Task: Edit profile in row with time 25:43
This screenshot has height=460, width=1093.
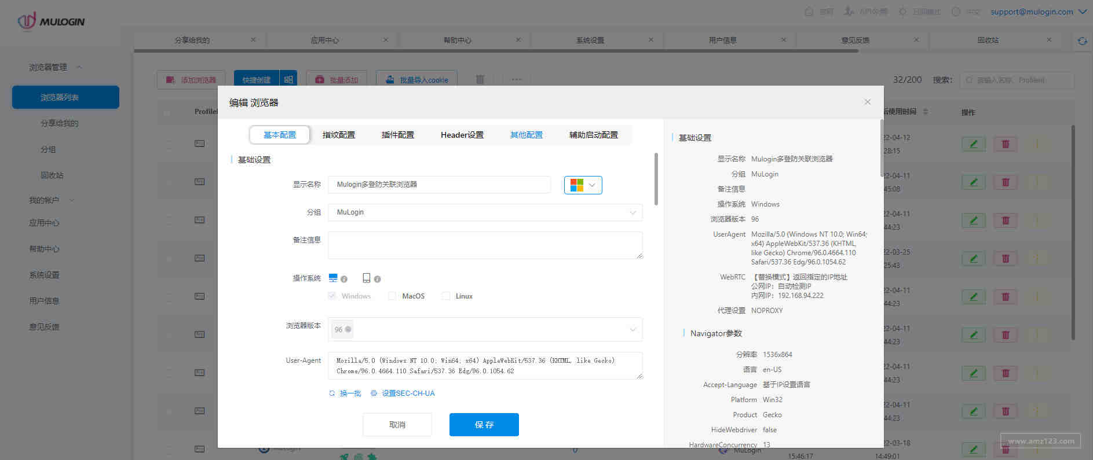Action: pyautogui.click(x=974, y=259)
